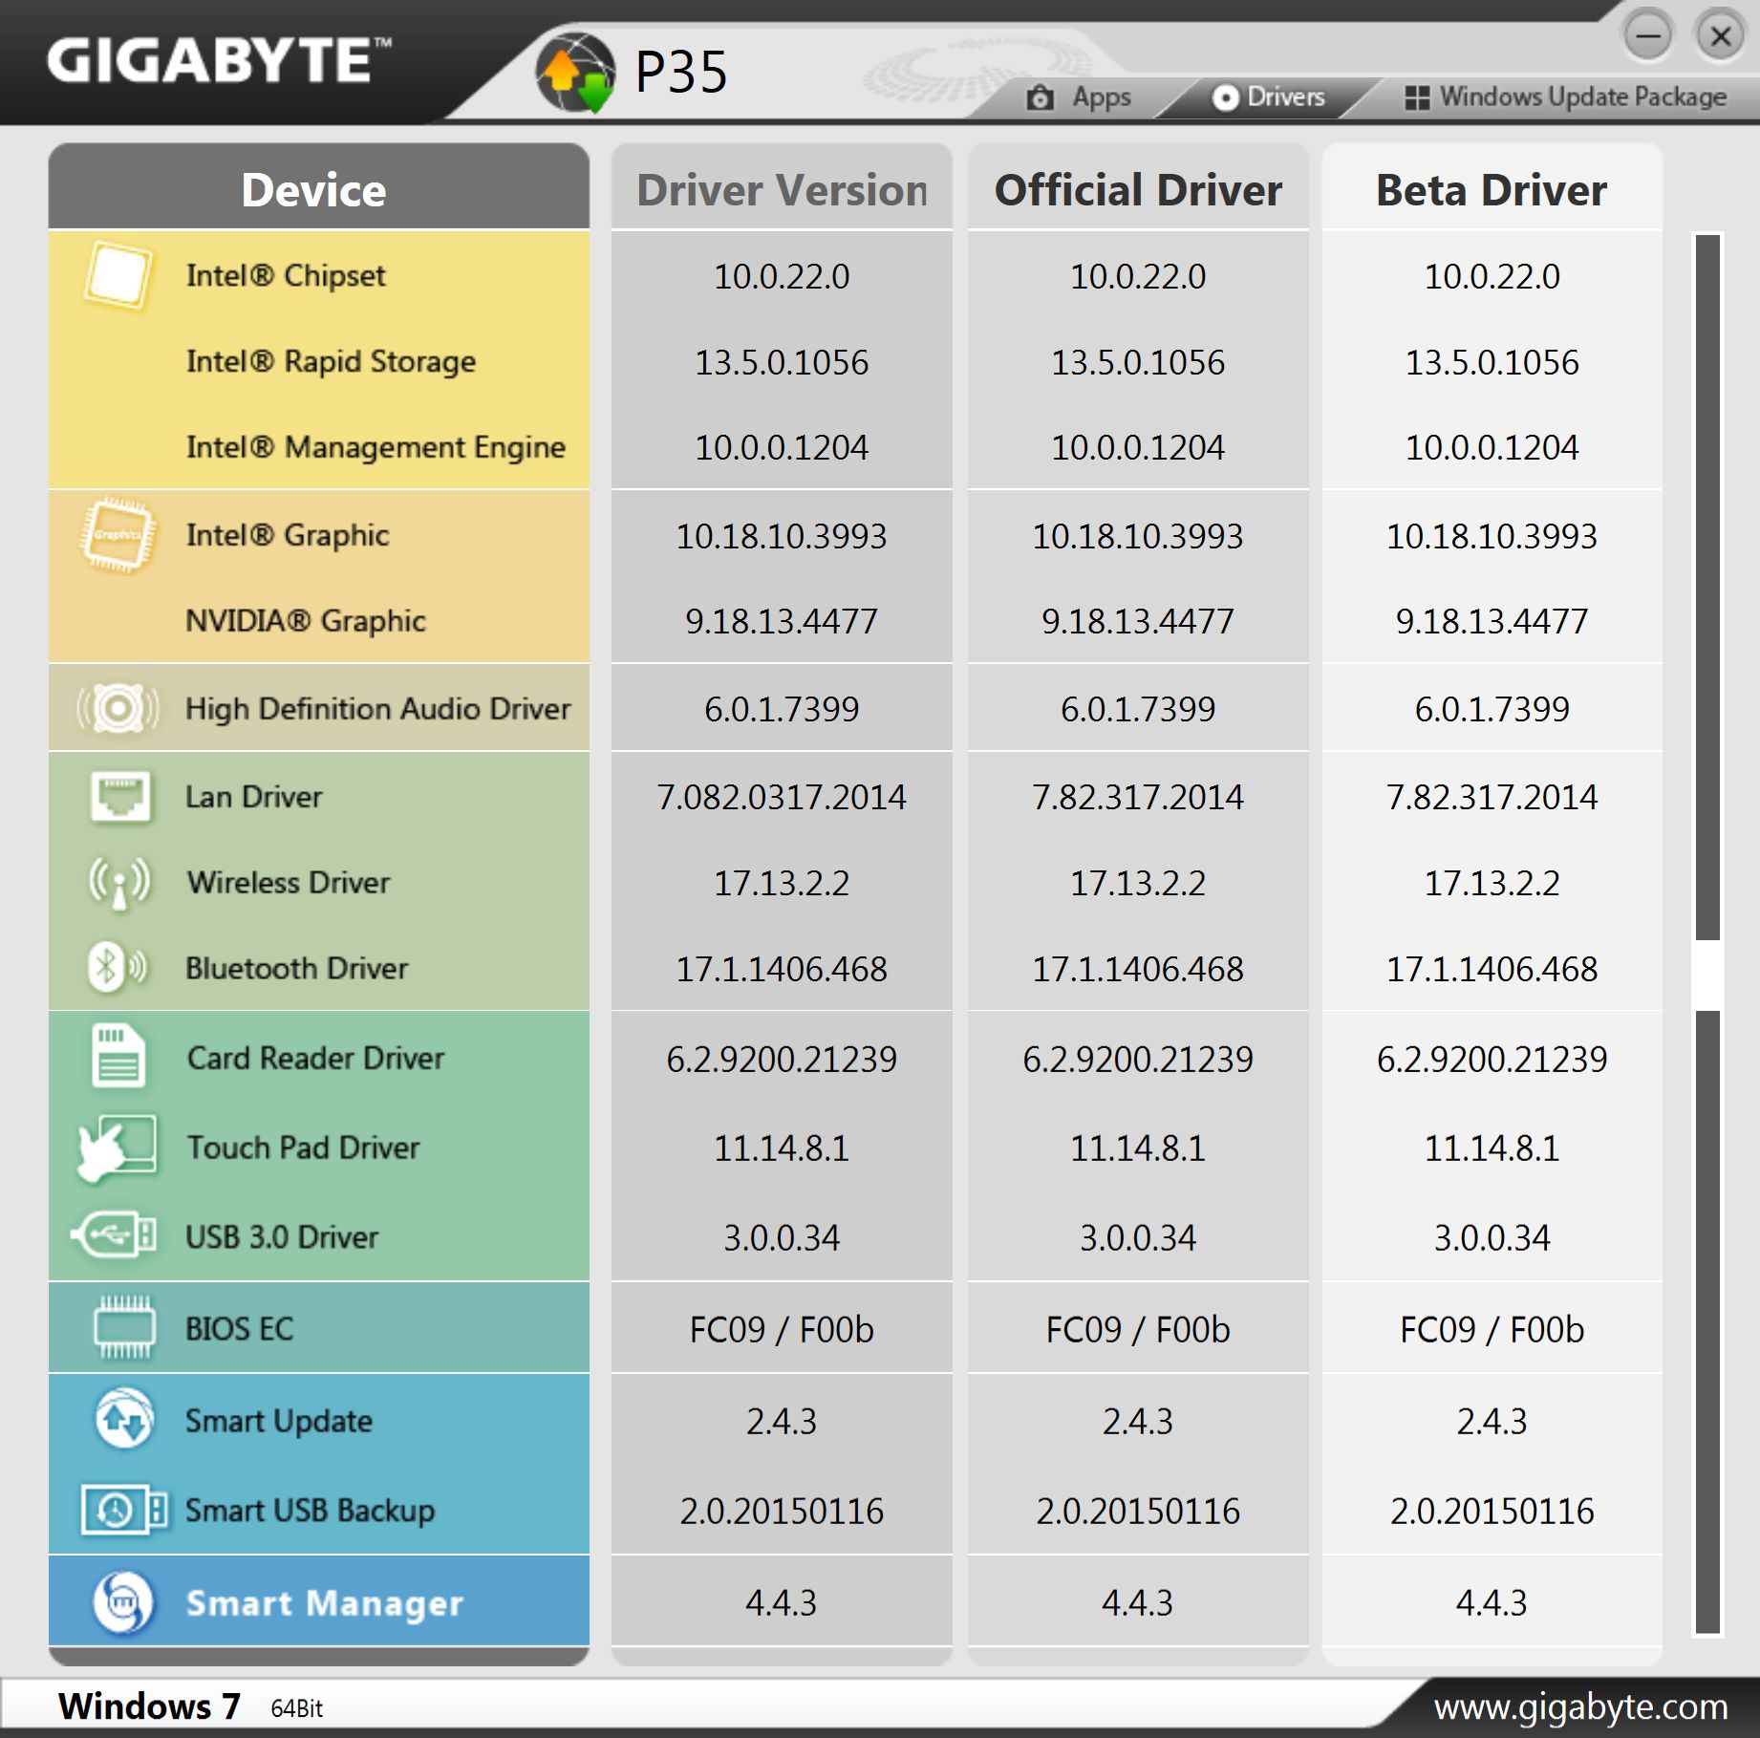Click the Lan Driver ethernet icon
The image size is (1760, 1738).
click(119, 796)
